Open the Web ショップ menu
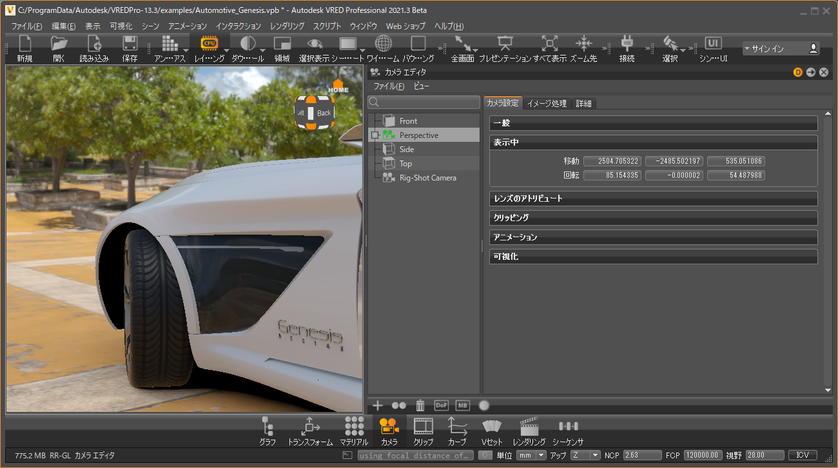The image size is (838, 468). tap(405, 26)
